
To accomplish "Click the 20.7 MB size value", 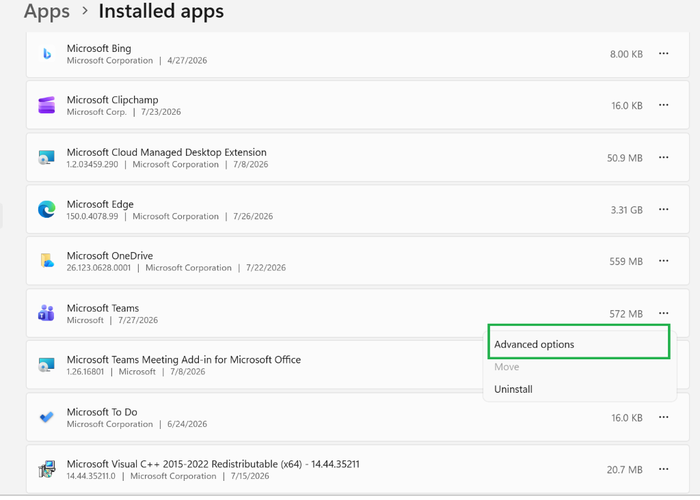I will [625, 470].
